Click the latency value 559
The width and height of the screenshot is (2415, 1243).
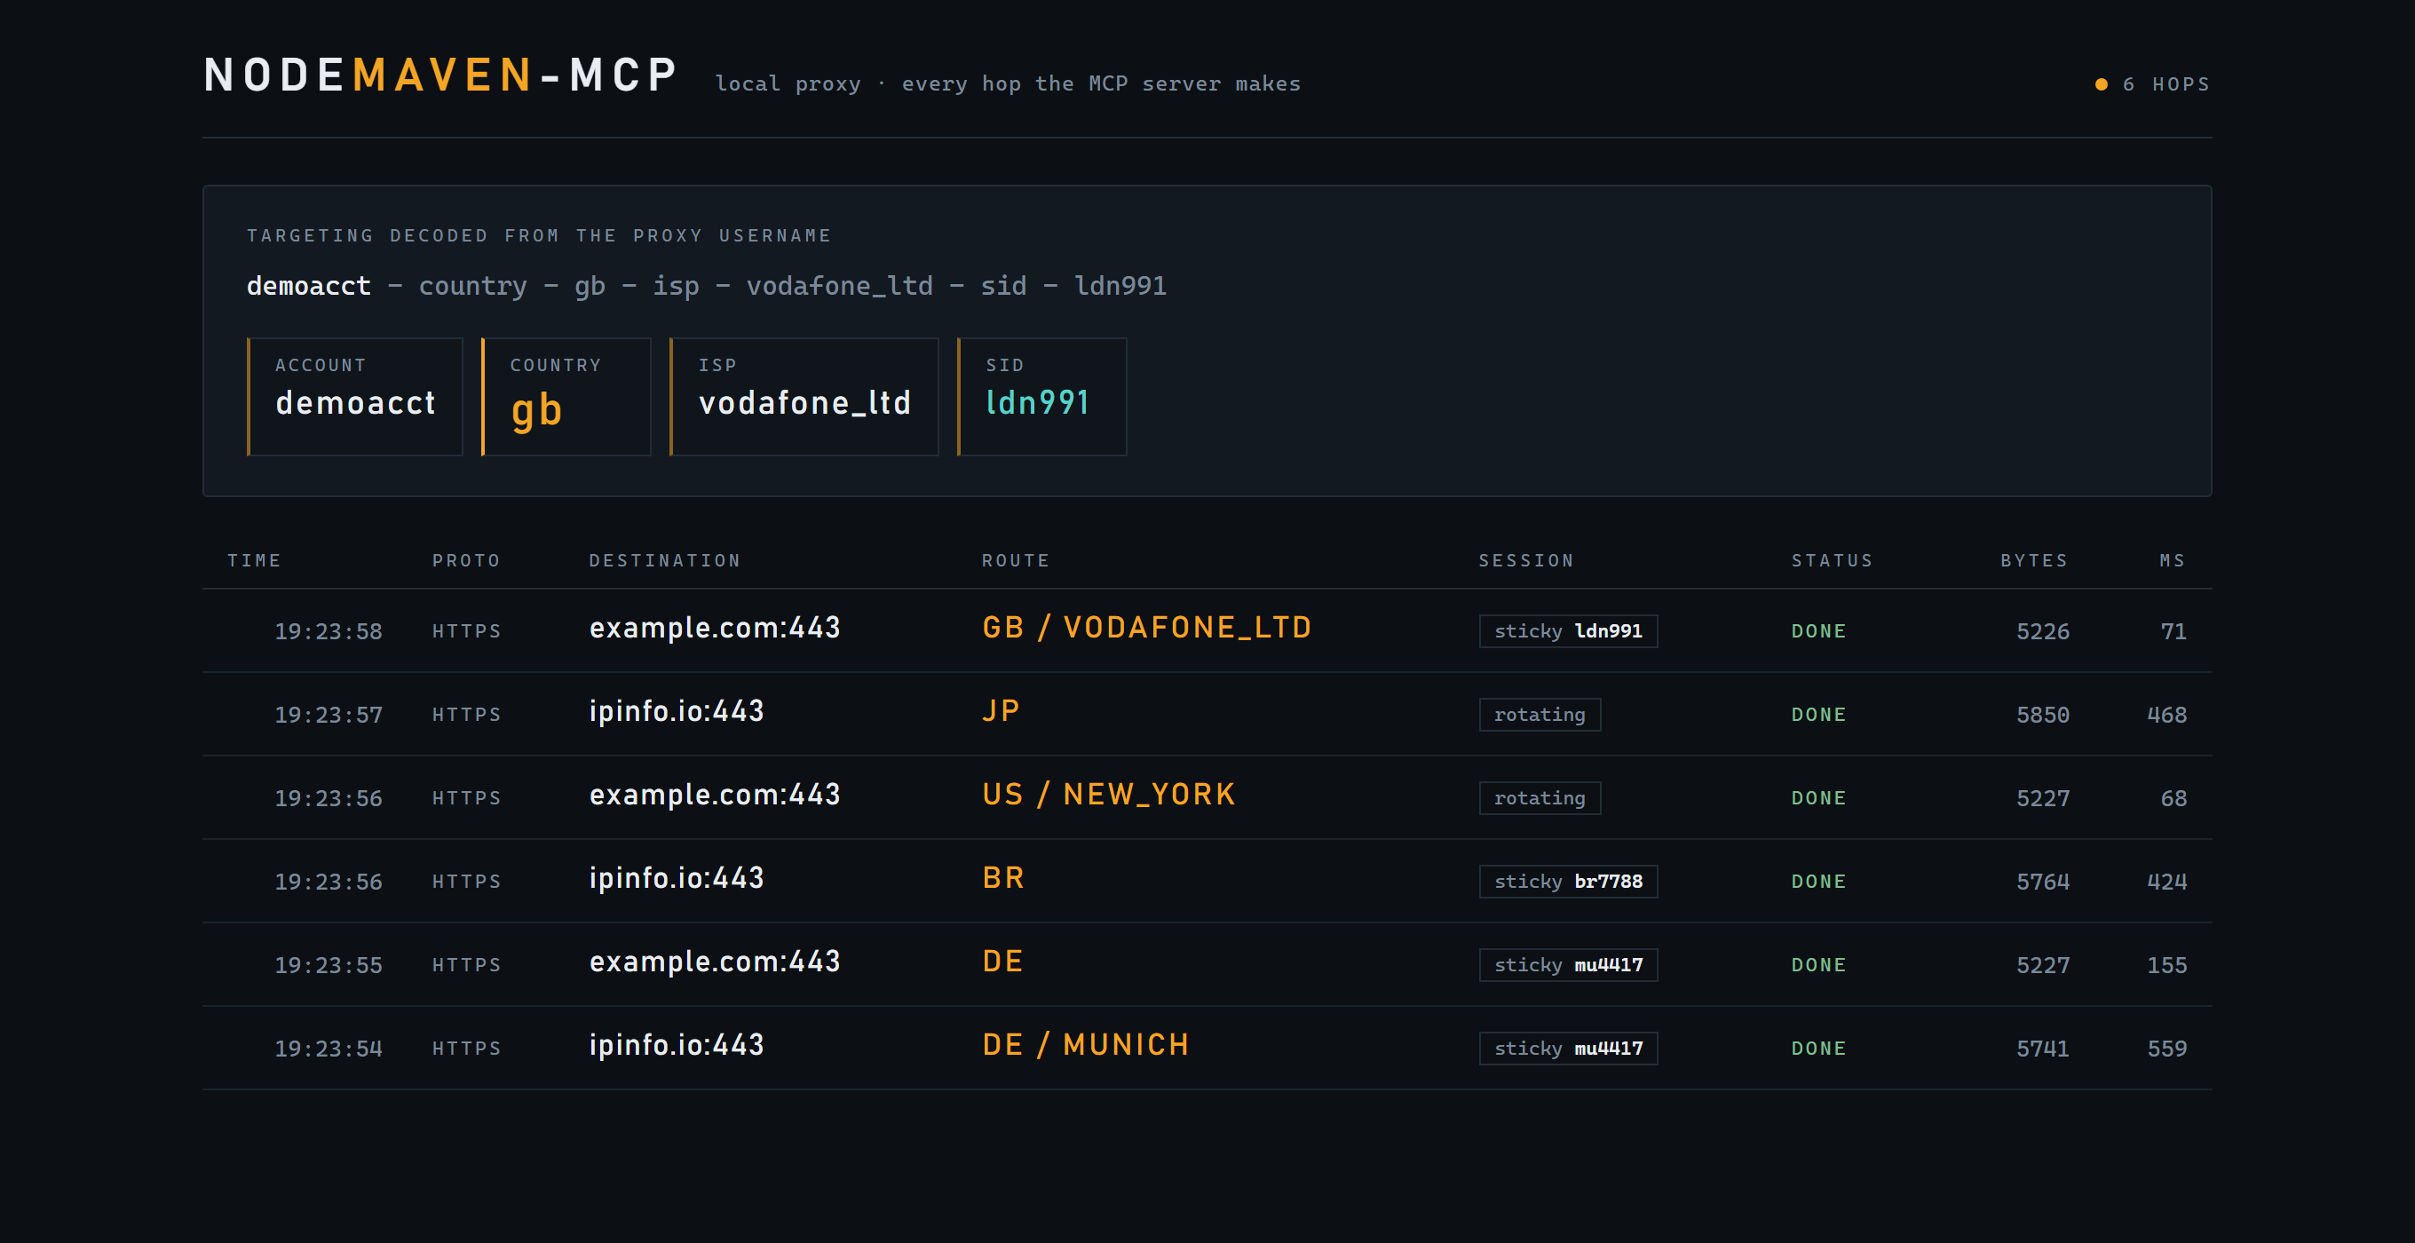click(2166, 1049)
